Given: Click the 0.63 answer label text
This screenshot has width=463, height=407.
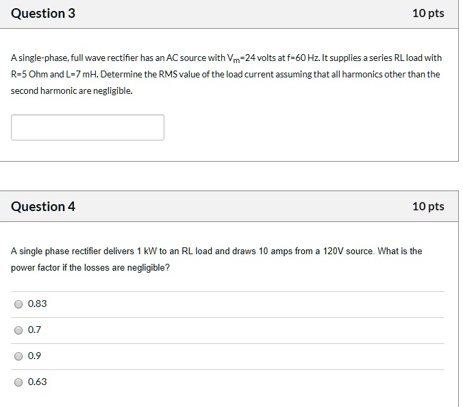Looking at the screenshot, I should tap(38, 382).
